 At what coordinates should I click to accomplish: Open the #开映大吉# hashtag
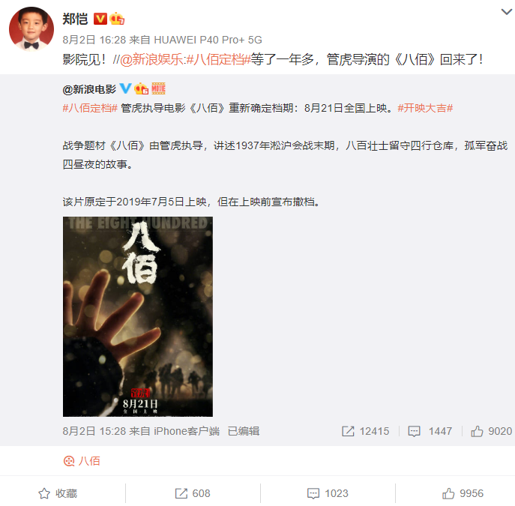[425, 108]
